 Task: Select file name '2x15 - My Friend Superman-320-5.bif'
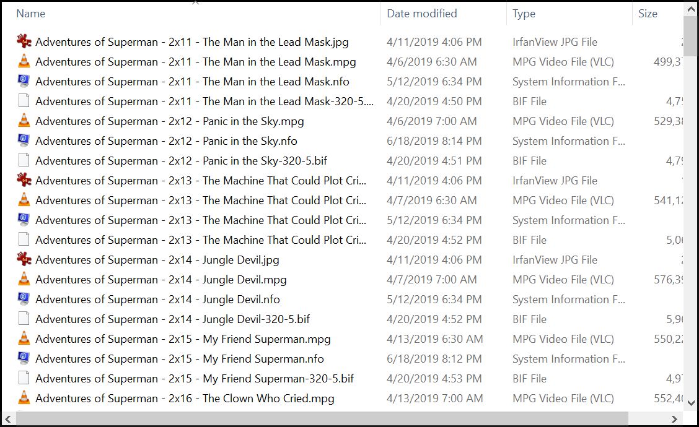coord(195,379)
